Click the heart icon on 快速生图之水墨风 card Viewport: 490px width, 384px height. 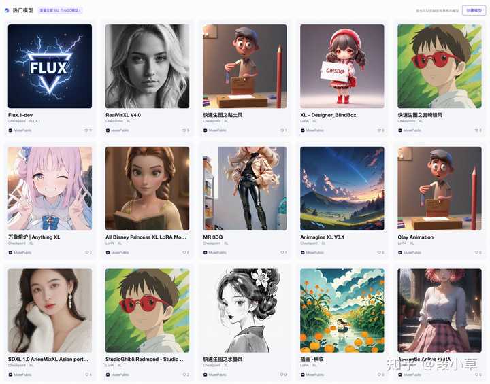coord(281,374)
